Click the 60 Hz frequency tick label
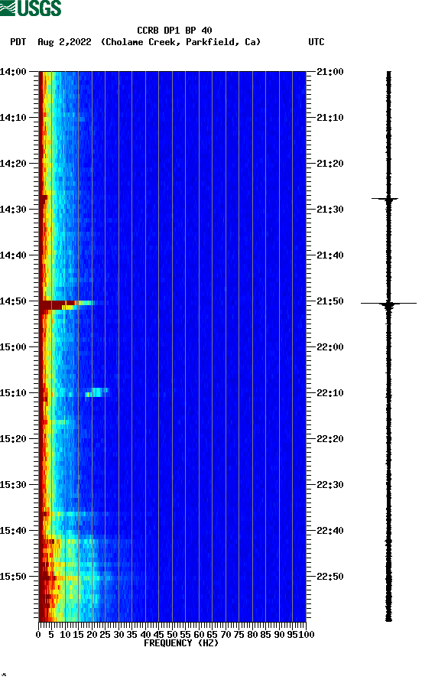Screen dimensions: 422x683 point(199,635)
